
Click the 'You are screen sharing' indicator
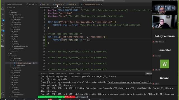coord(51,97)
